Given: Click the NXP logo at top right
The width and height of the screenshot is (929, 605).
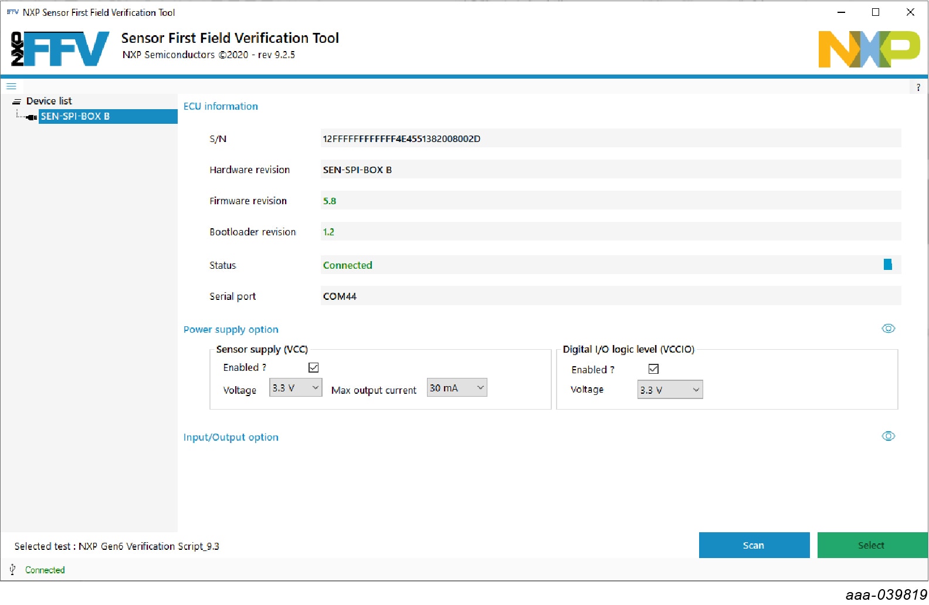Looking at the screenshot, I should [x=869, y=49].
